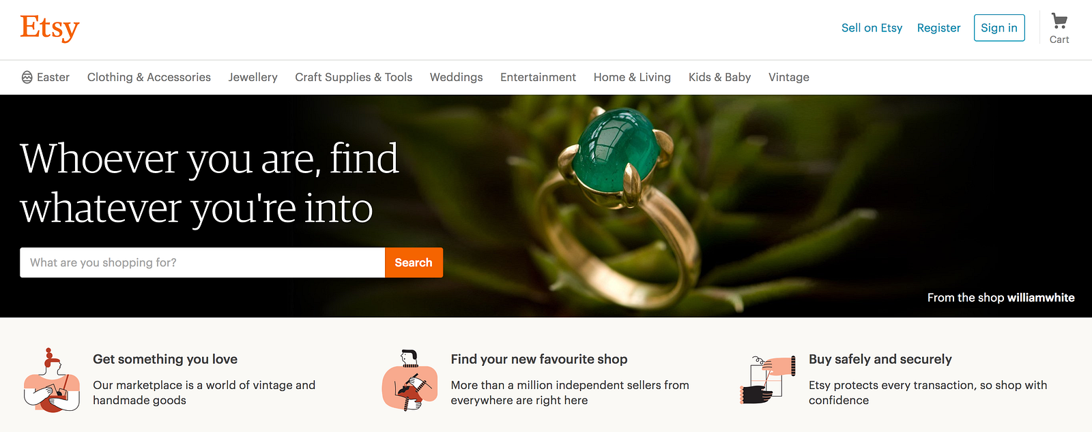Select the Home & Living category
This screenshot has width=1092, height=432.
pyautogui.click(x=632, y=77)
